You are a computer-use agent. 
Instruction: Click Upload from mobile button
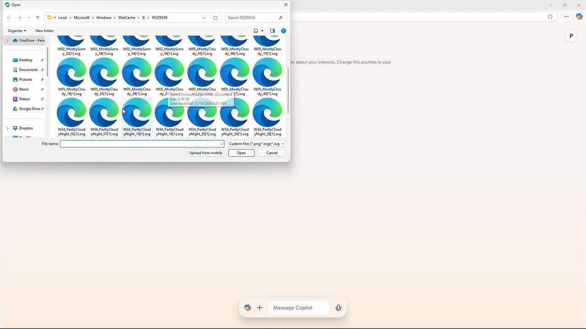pos(206,153)
